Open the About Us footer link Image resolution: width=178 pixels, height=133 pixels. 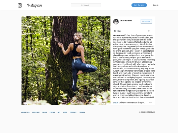point(25,112)
